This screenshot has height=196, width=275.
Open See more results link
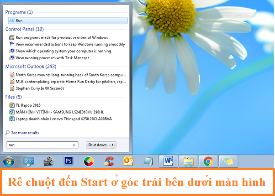pyautogui.click(x=25, y=133)
